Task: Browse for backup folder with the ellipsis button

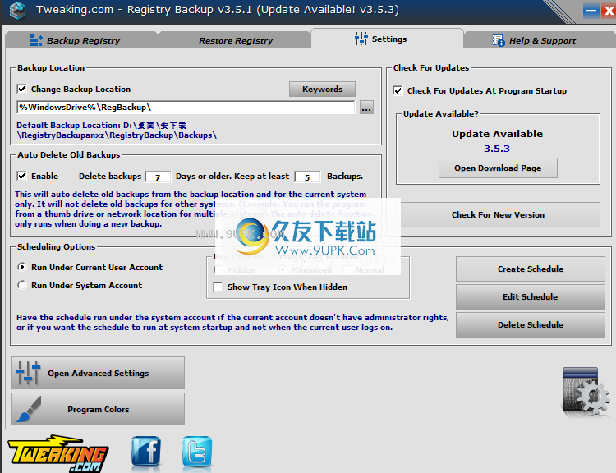Action: point(366,108)
